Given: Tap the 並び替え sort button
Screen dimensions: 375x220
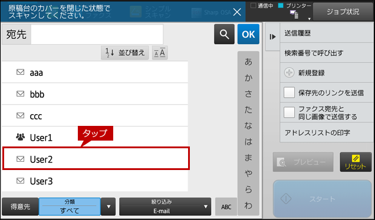Looking at the screenshot, I should (125, 52).
